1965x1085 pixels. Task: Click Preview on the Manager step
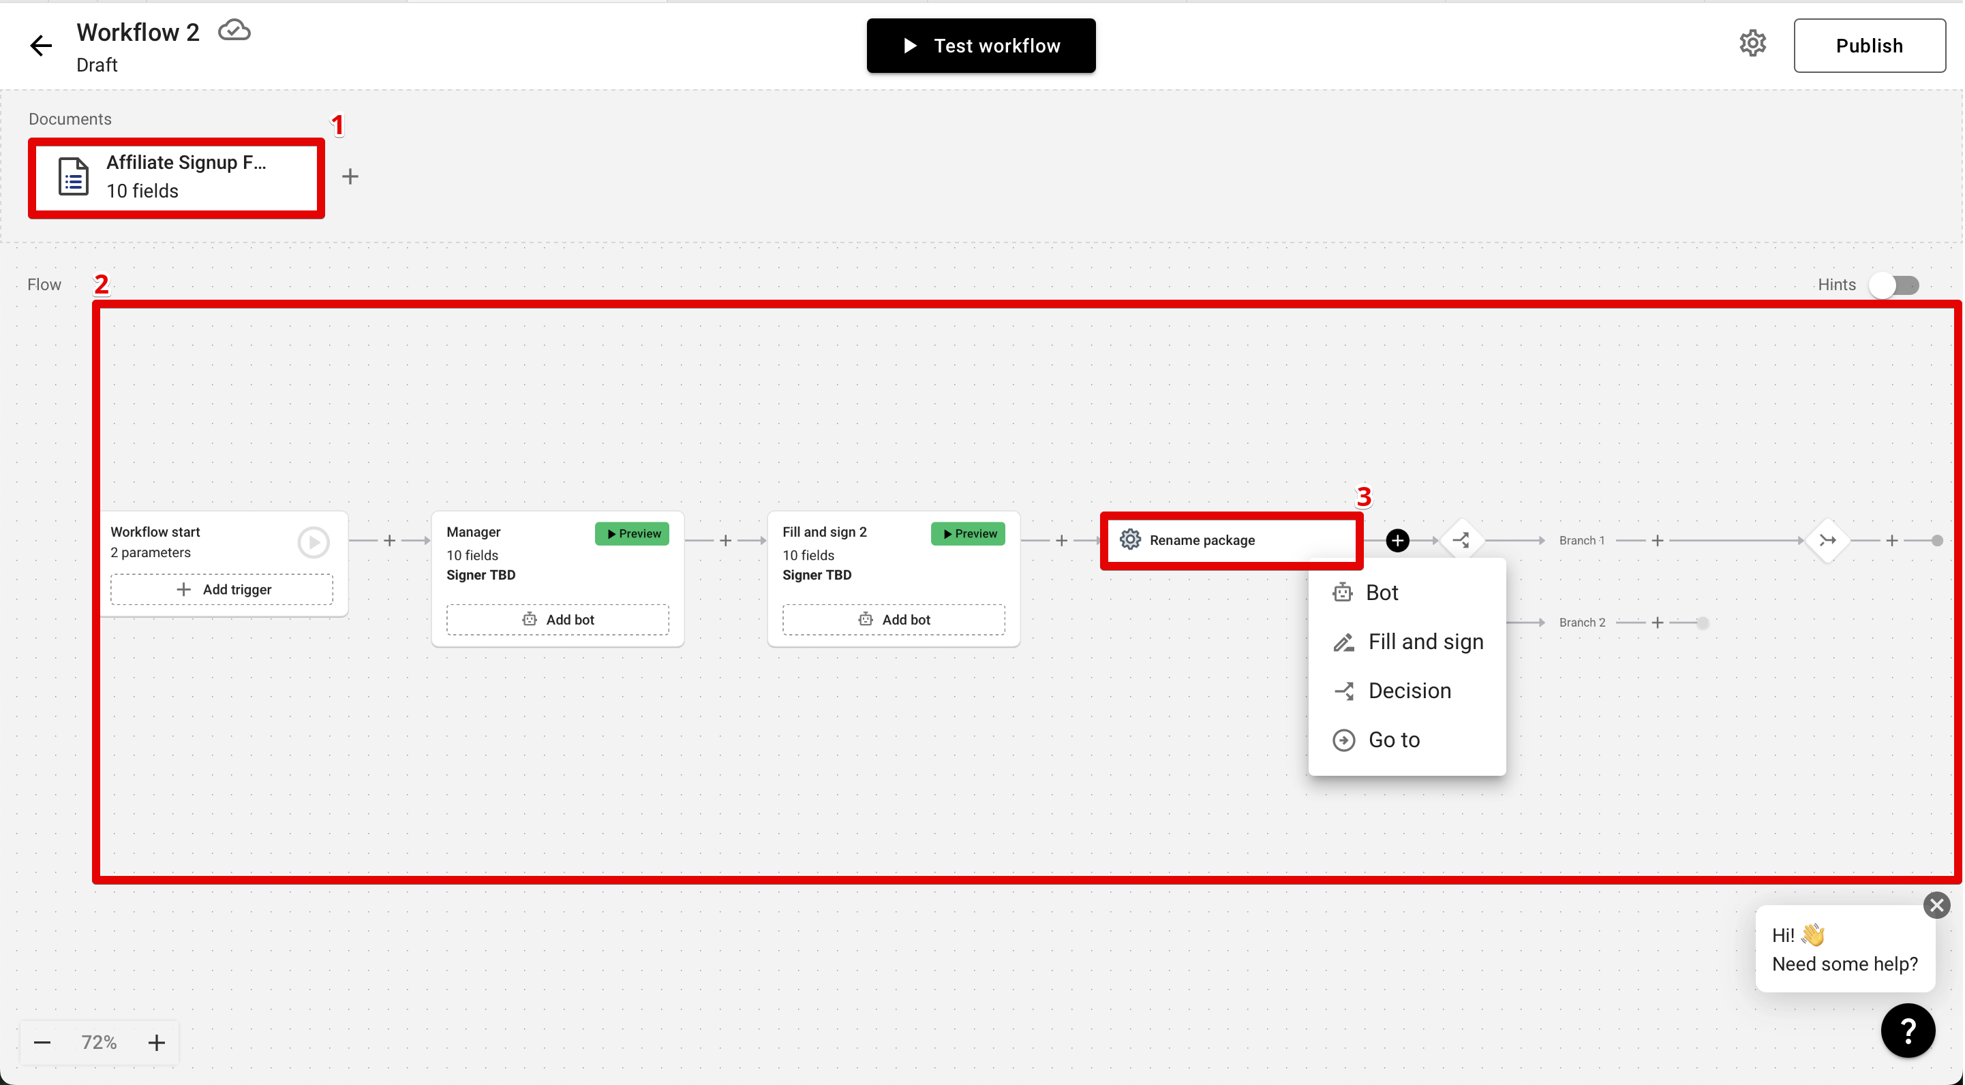[632, 533]
